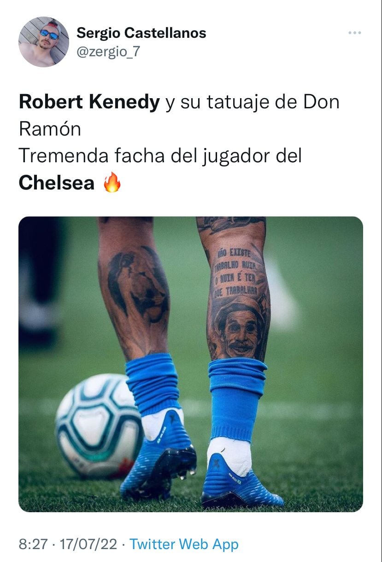Open the three-dot more options menu
The height and width of the screenshot is (562, 382).
pyautogui.click(x=354, y=33)
